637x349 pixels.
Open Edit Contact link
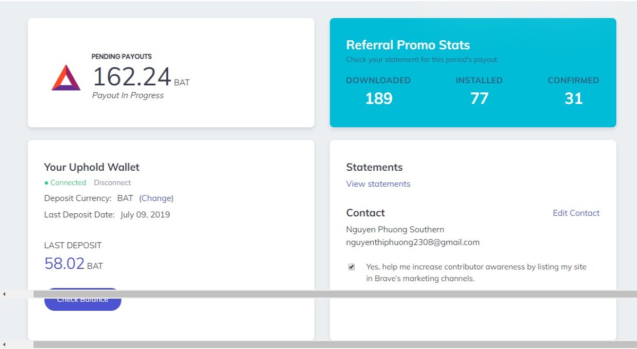576,213
